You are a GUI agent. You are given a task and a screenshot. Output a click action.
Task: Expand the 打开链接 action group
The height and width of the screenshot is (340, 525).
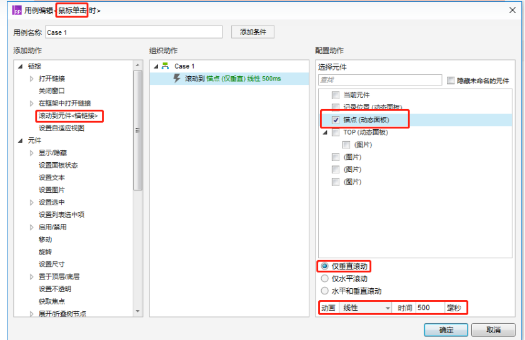(x=32, y=79)
